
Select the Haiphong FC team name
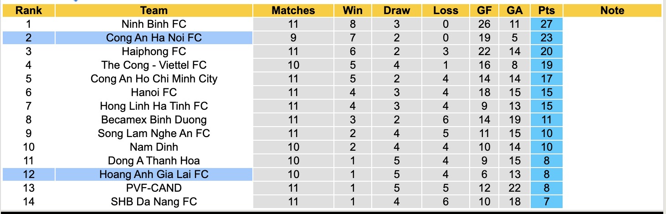pyautogui.click(x=154, y=51)
